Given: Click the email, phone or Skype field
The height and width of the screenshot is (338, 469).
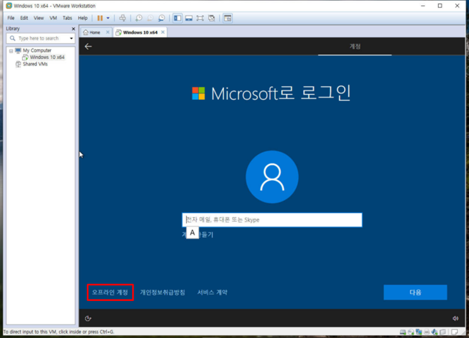Looking at the screenshot, I should coord(272,220).
